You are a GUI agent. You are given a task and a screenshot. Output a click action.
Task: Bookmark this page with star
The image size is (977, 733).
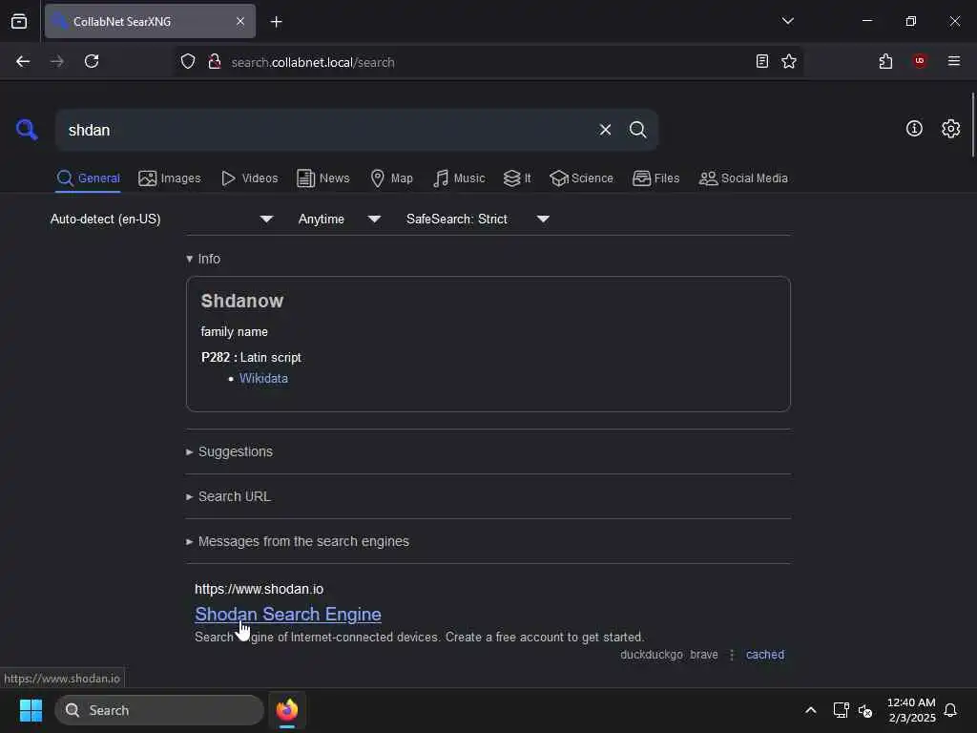click(789, 62)
